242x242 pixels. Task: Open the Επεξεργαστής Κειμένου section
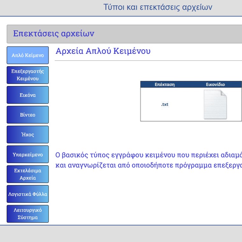[28, 75]
